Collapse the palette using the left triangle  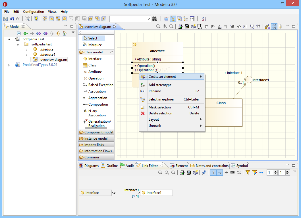(81, 32)
